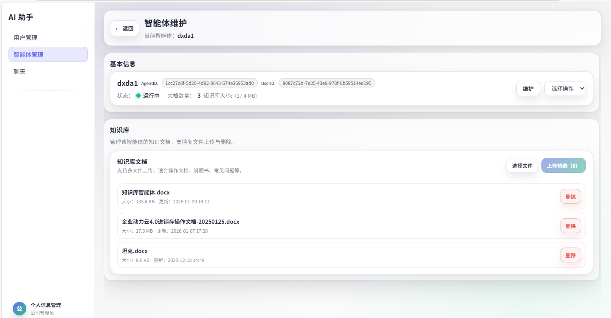Click the 知识库智能体.docx file name
This screenshot has height=318, width=611.
pyautogui.click(x=146, y=193)
